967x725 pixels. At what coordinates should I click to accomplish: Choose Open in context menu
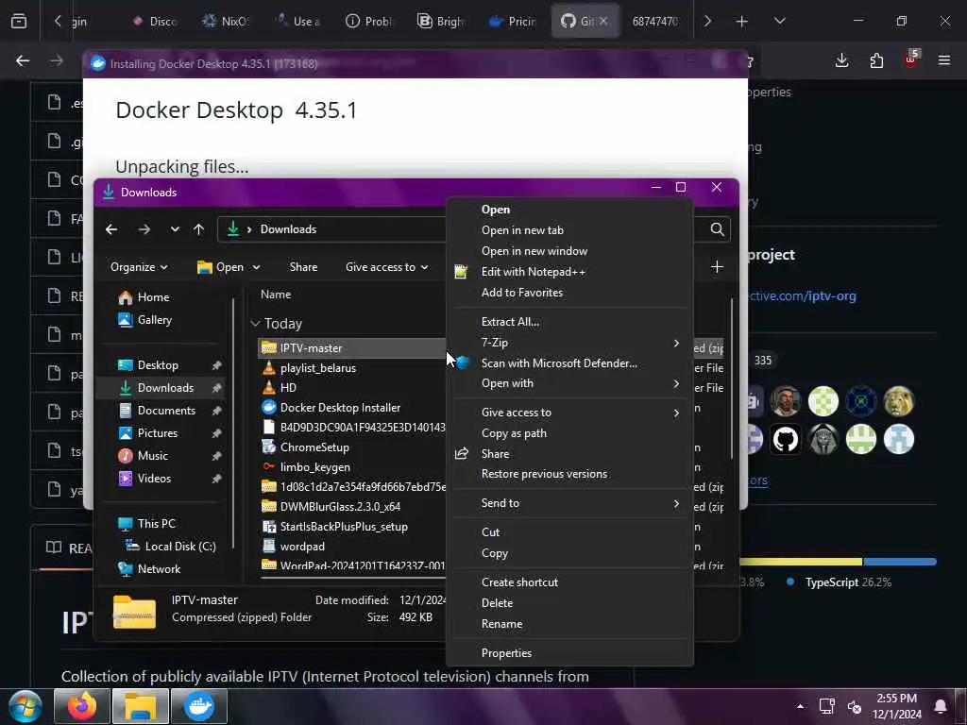pyautogui.click(x=569, y=210)
